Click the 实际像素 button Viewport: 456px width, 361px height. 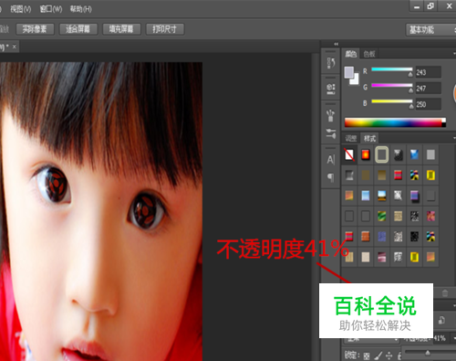tap(35, 29)
